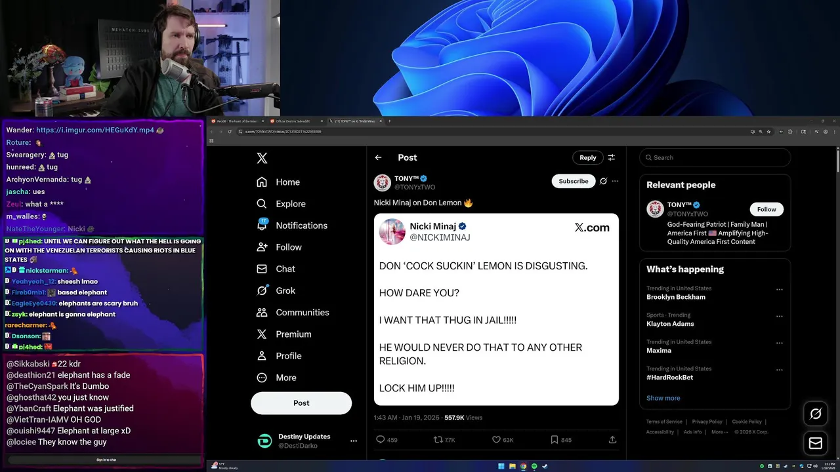840x472 pixels.
Task: Share the post via share icon
Action: pos(612,440)
